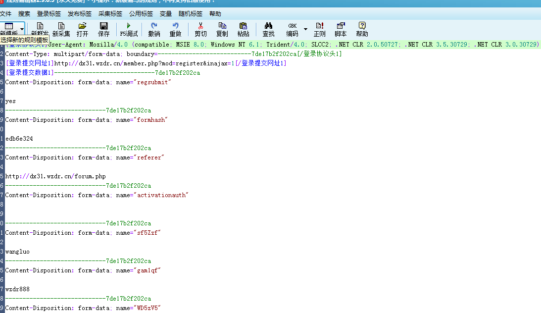The width and height of the screenshot is (541, 313).
Task: Open the 正则 regex tool
Action: pos(319,29)
